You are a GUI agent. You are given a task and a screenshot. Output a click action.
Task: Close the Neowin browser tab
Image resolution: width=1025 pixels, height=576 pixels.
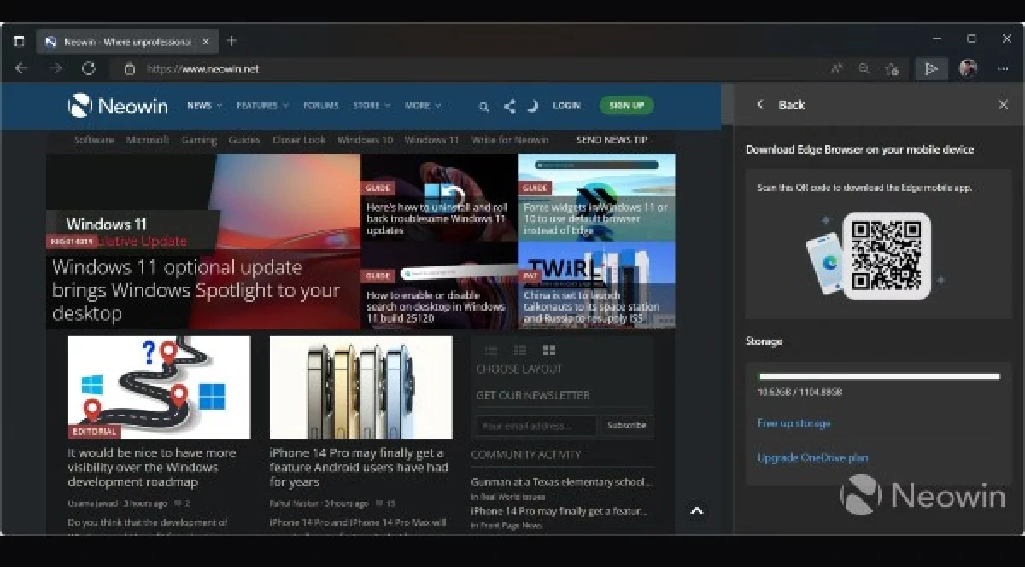(206, 41)
